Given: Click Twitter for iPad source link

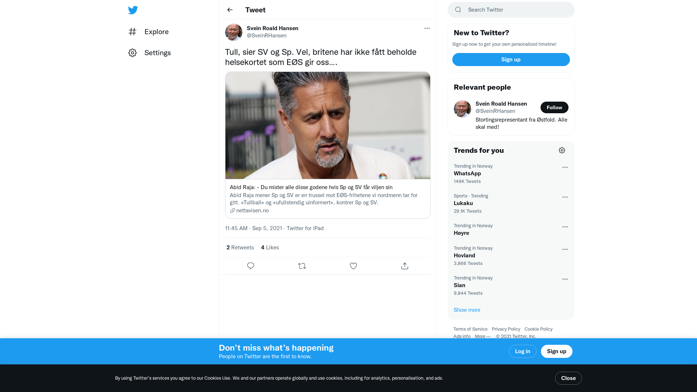Looking at the screenshot, I should coord(305,228).
